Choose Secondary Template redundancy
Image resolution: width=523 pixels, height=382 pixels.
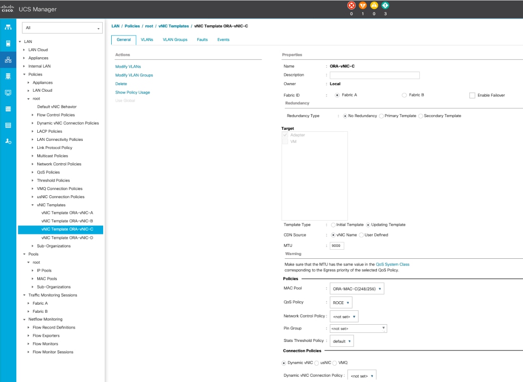[421, 116]
